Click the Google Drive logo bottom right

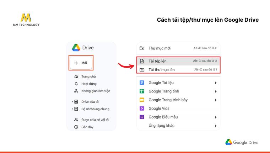click(x=242, y=142)
